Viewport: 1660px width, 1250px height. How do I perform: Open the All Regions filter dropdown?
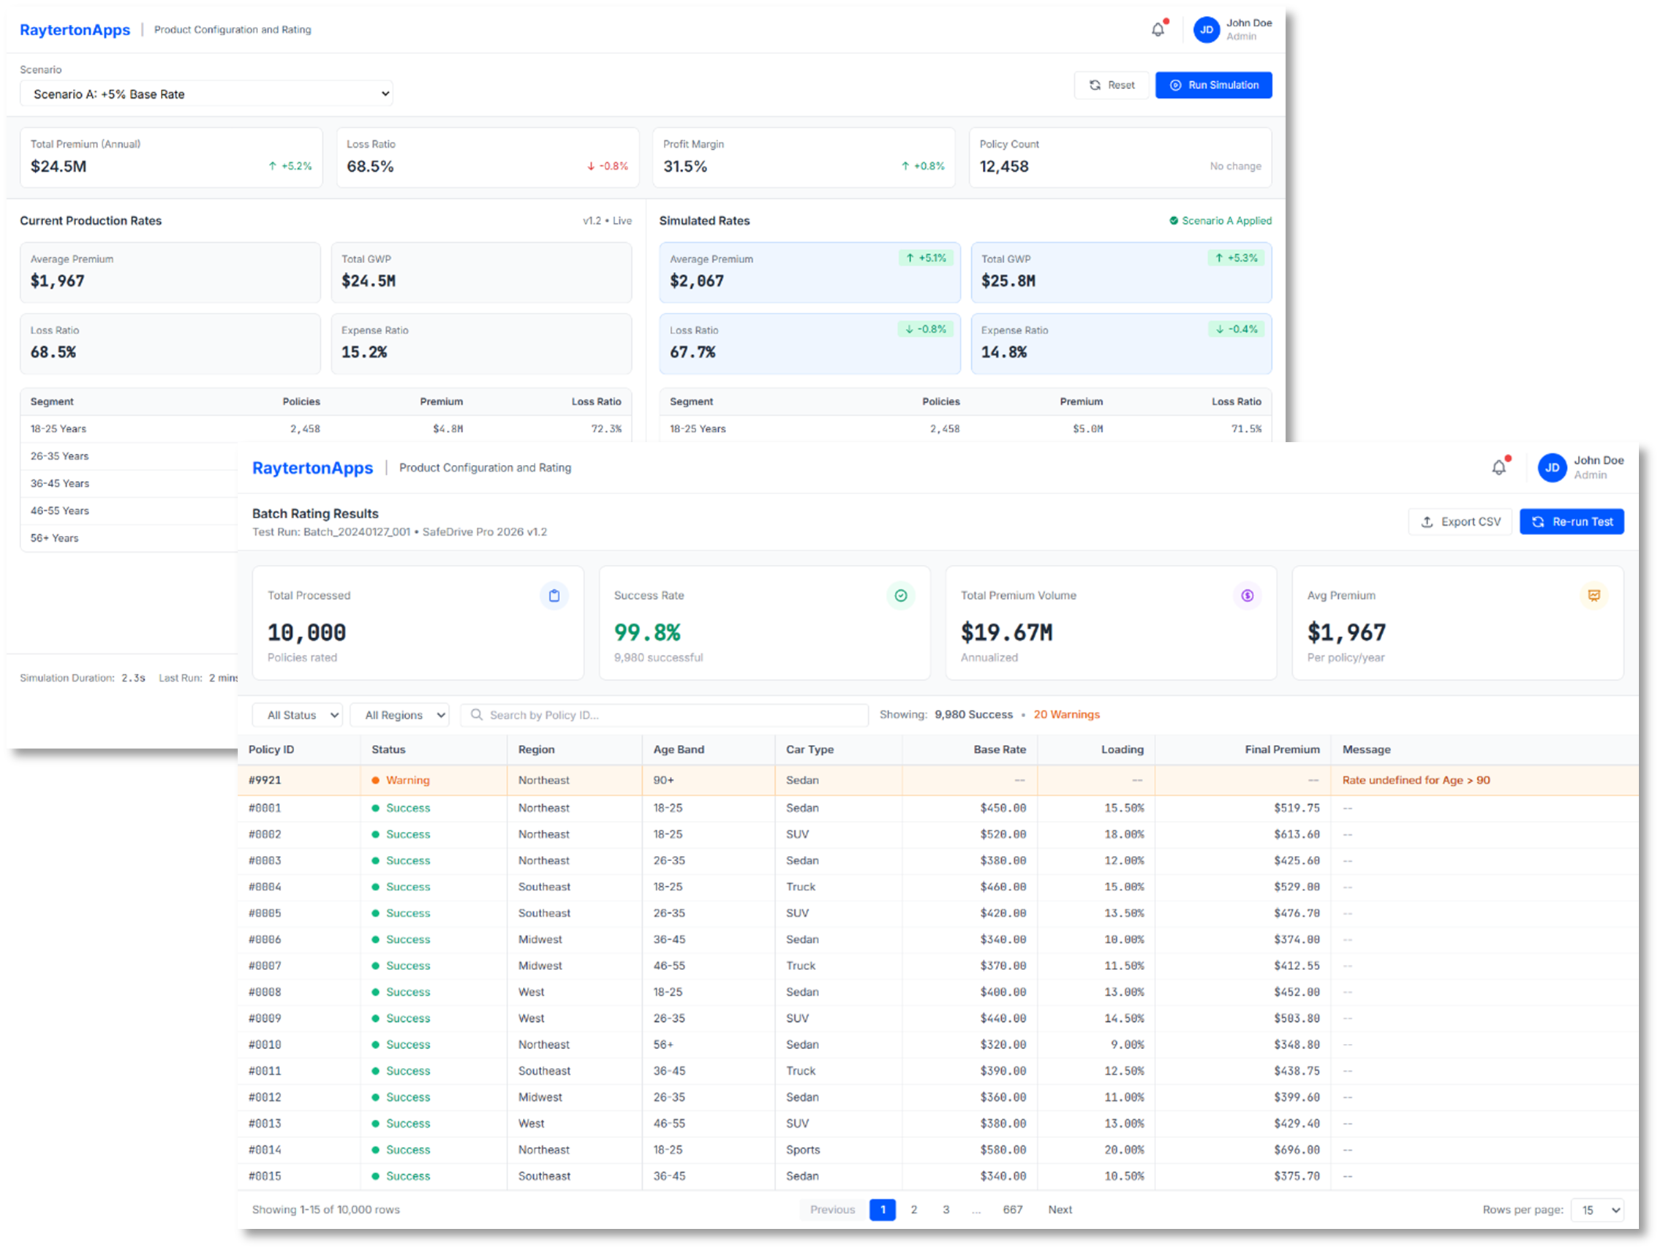click(x=399, y=715)
